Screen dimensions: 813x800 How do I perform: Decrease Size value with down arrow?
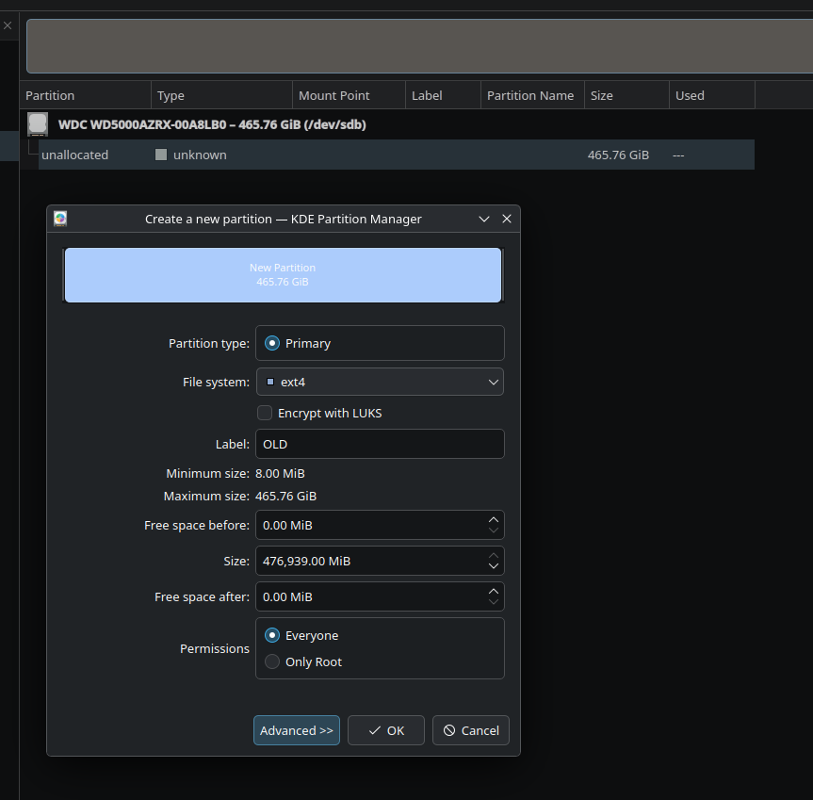click(x=494, y=566)
